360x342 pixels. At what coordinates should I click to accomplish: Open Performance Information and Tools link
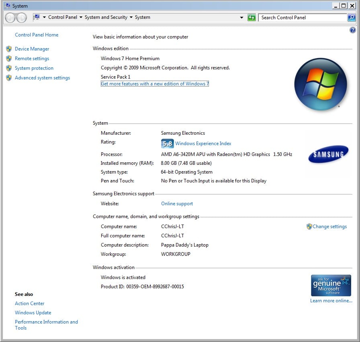tap(46, 325)
